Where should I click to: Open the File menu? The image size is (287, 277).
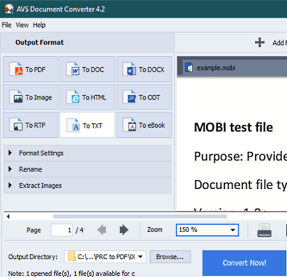[x=6, y=25]
